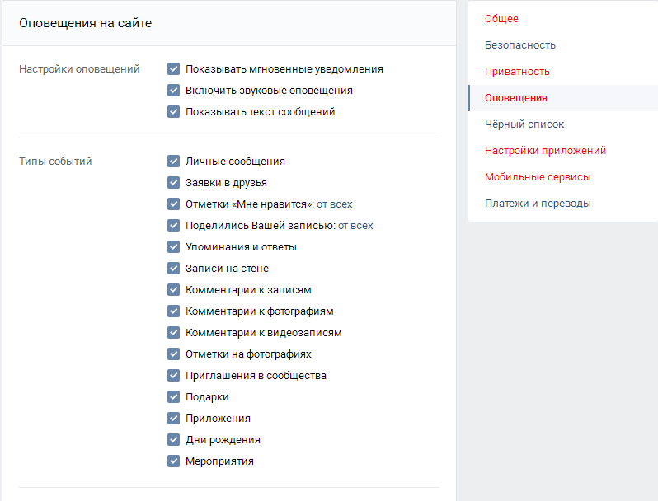Open 'от всех' dropdown for Поделились Вашей записью
Screen dimensions: 658x501
pos(355,226)
